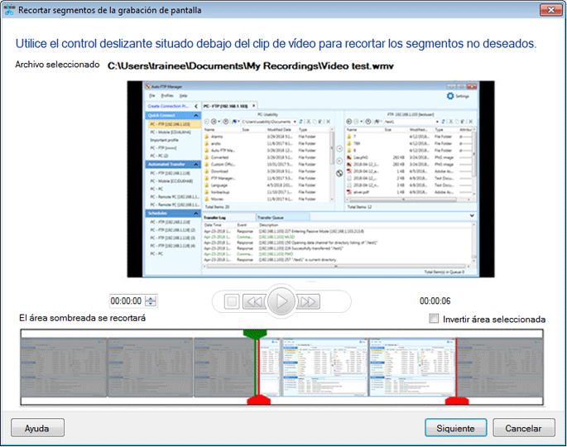Decrease time with the stepper down arrow
This screenshot has width=567, height=447.
point(151,305)
